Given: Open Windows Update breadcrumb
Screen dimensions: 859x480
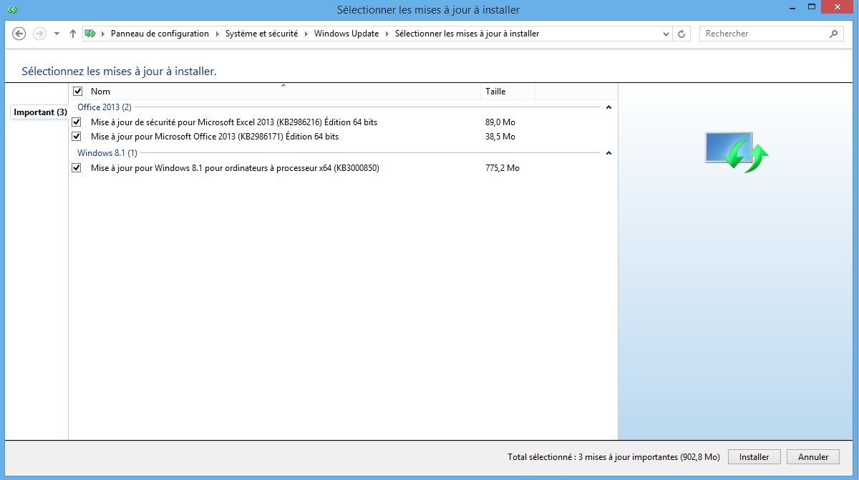Looking at the screenshot, I should pos(346,34).
